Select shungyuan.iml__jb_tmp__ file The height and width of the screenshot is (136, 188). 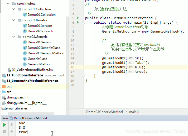pos(26,103)
